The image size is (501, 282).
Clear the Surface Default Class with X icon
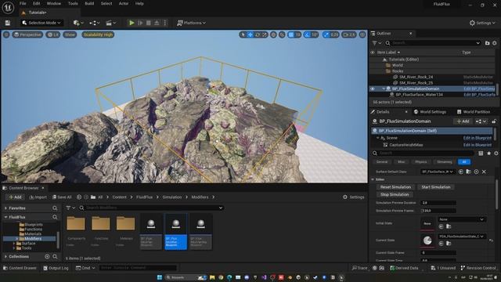[x=484, y=172]
